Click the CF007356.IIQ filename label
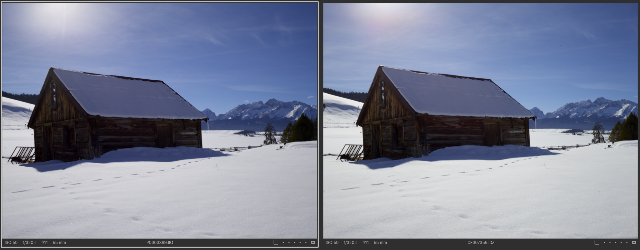Image resolution: width=640 pixels, height=250 pixels. click(x=481, y=243)
